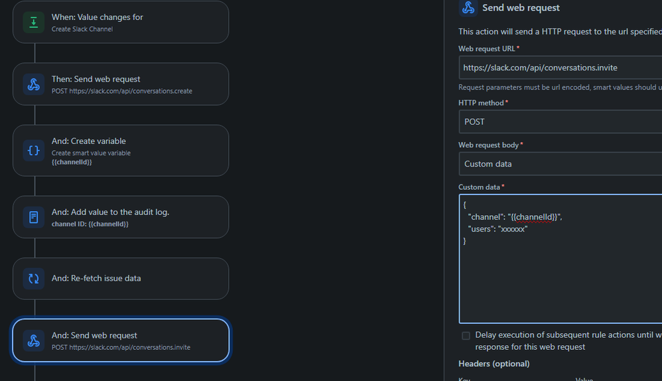Click the 'Web request URL' field label
This screenshot has height=381, width=662.
[487, 48]
